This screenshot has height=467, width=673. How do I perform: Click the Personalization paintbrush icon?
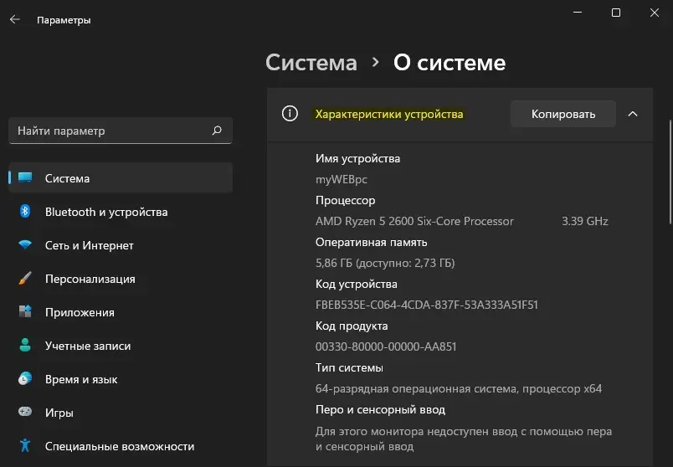coord(25,279)
